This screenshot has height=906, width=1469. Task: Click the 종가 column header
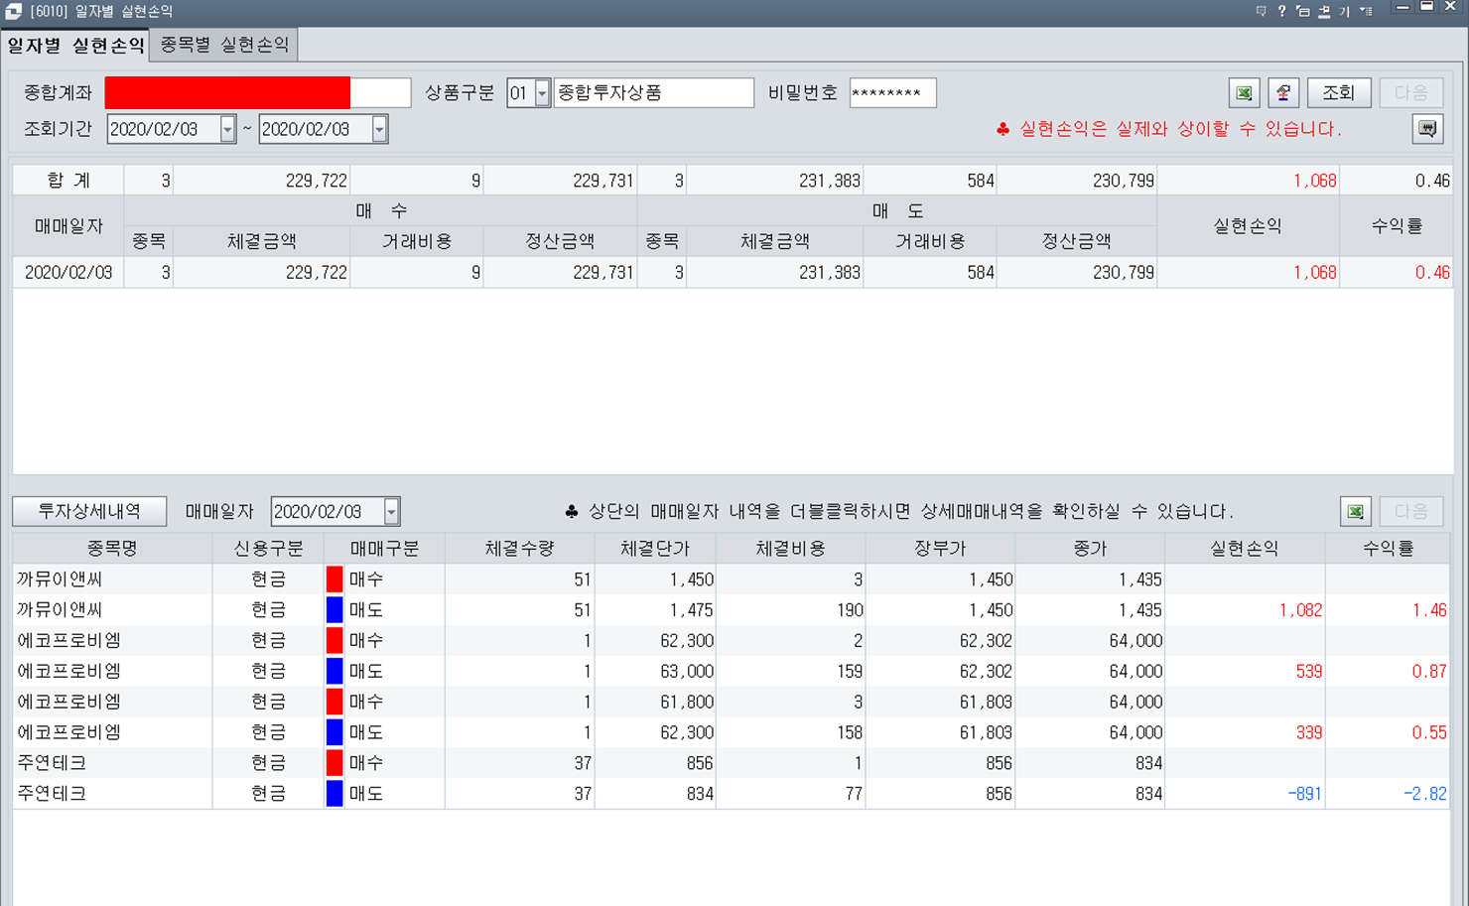(1090, 549)
